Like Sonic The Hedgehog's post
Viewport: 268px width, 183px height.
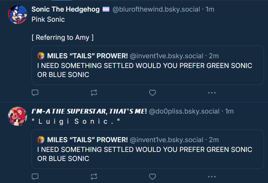[152, 93]
